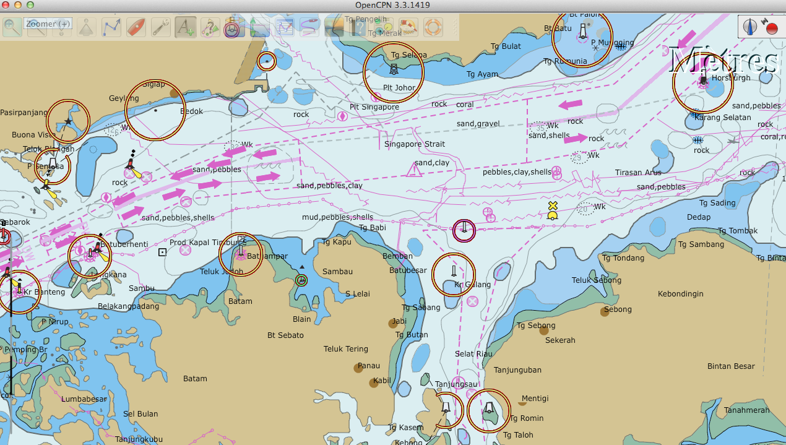Open the Route Manager toolbar icon
This screenshot has width=786, height=445.
pyautogui.click(x=285, y=27)
